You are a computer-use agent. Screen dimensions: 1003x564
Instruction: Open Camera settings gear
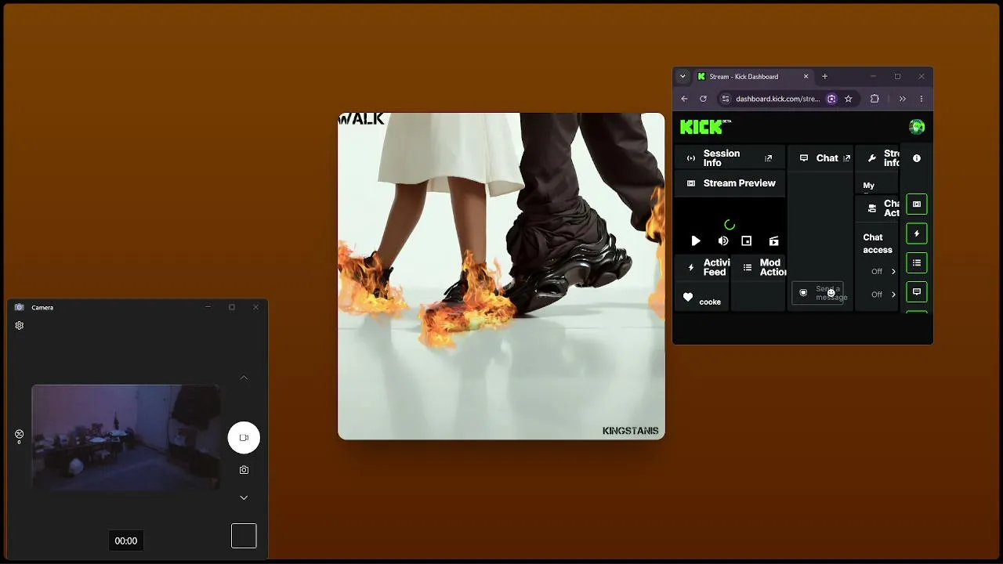(20, 326)
